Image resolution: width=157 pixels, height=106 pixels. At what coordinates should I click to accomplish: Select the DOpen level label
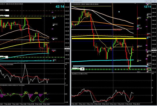140,46
